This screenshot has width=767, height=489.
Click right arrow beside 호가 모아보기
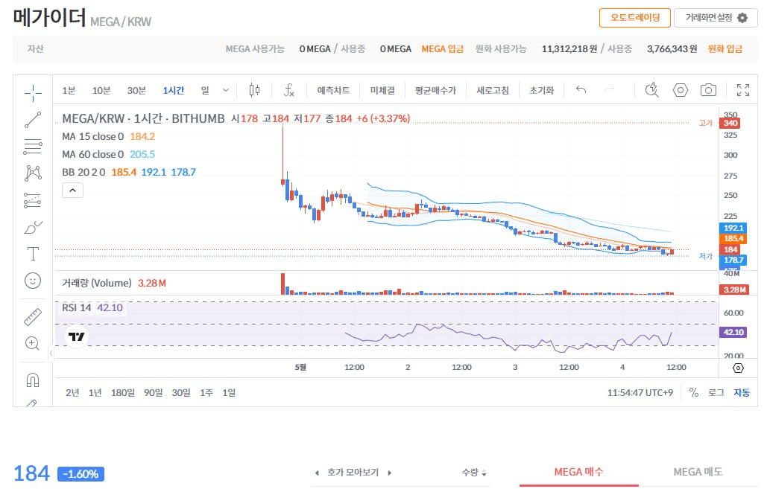389,473
